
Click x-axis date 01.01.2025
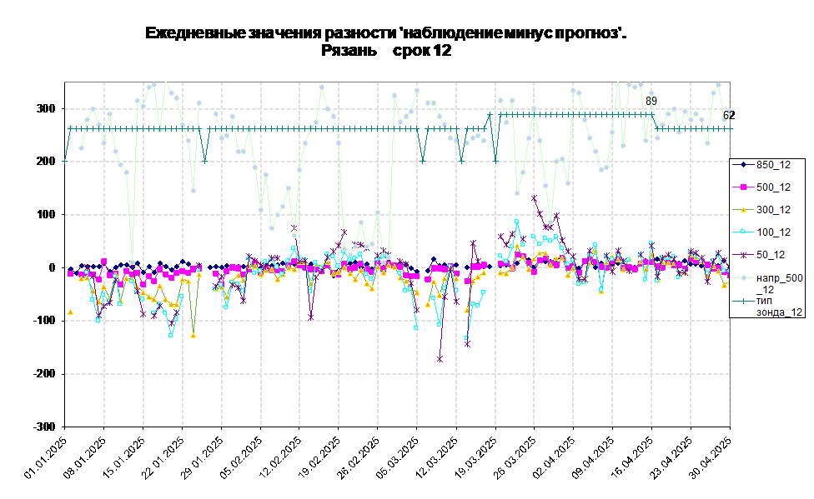pos(46,457)
